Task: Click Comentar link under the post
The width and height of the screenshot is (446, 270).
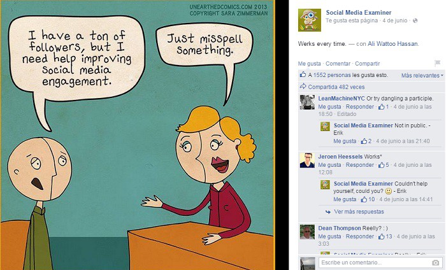Action: [x=338, y=64]
